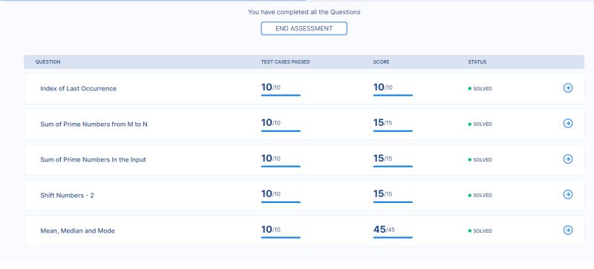594x269 pixels.
Task: Click the TEST CASES PASSED column header
Action: click(285, 62)
